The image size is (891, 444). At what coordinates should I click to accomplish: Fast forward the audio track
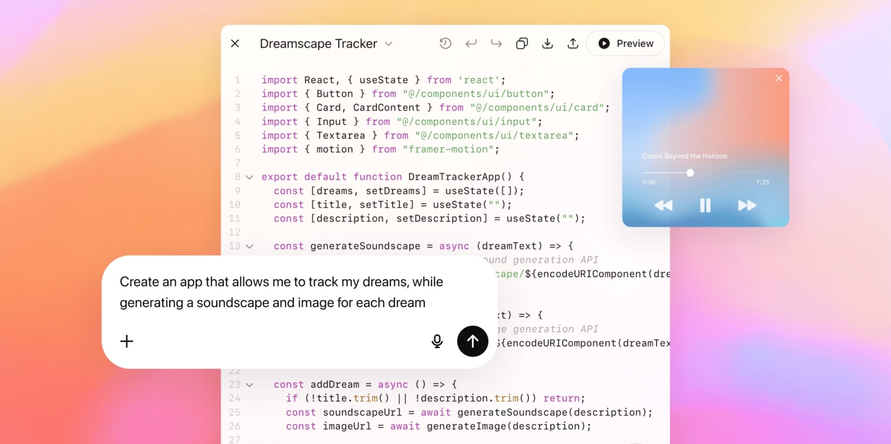(x=747, y=205)
